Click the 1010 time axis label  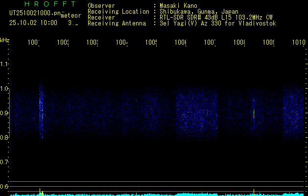[299, 42]
